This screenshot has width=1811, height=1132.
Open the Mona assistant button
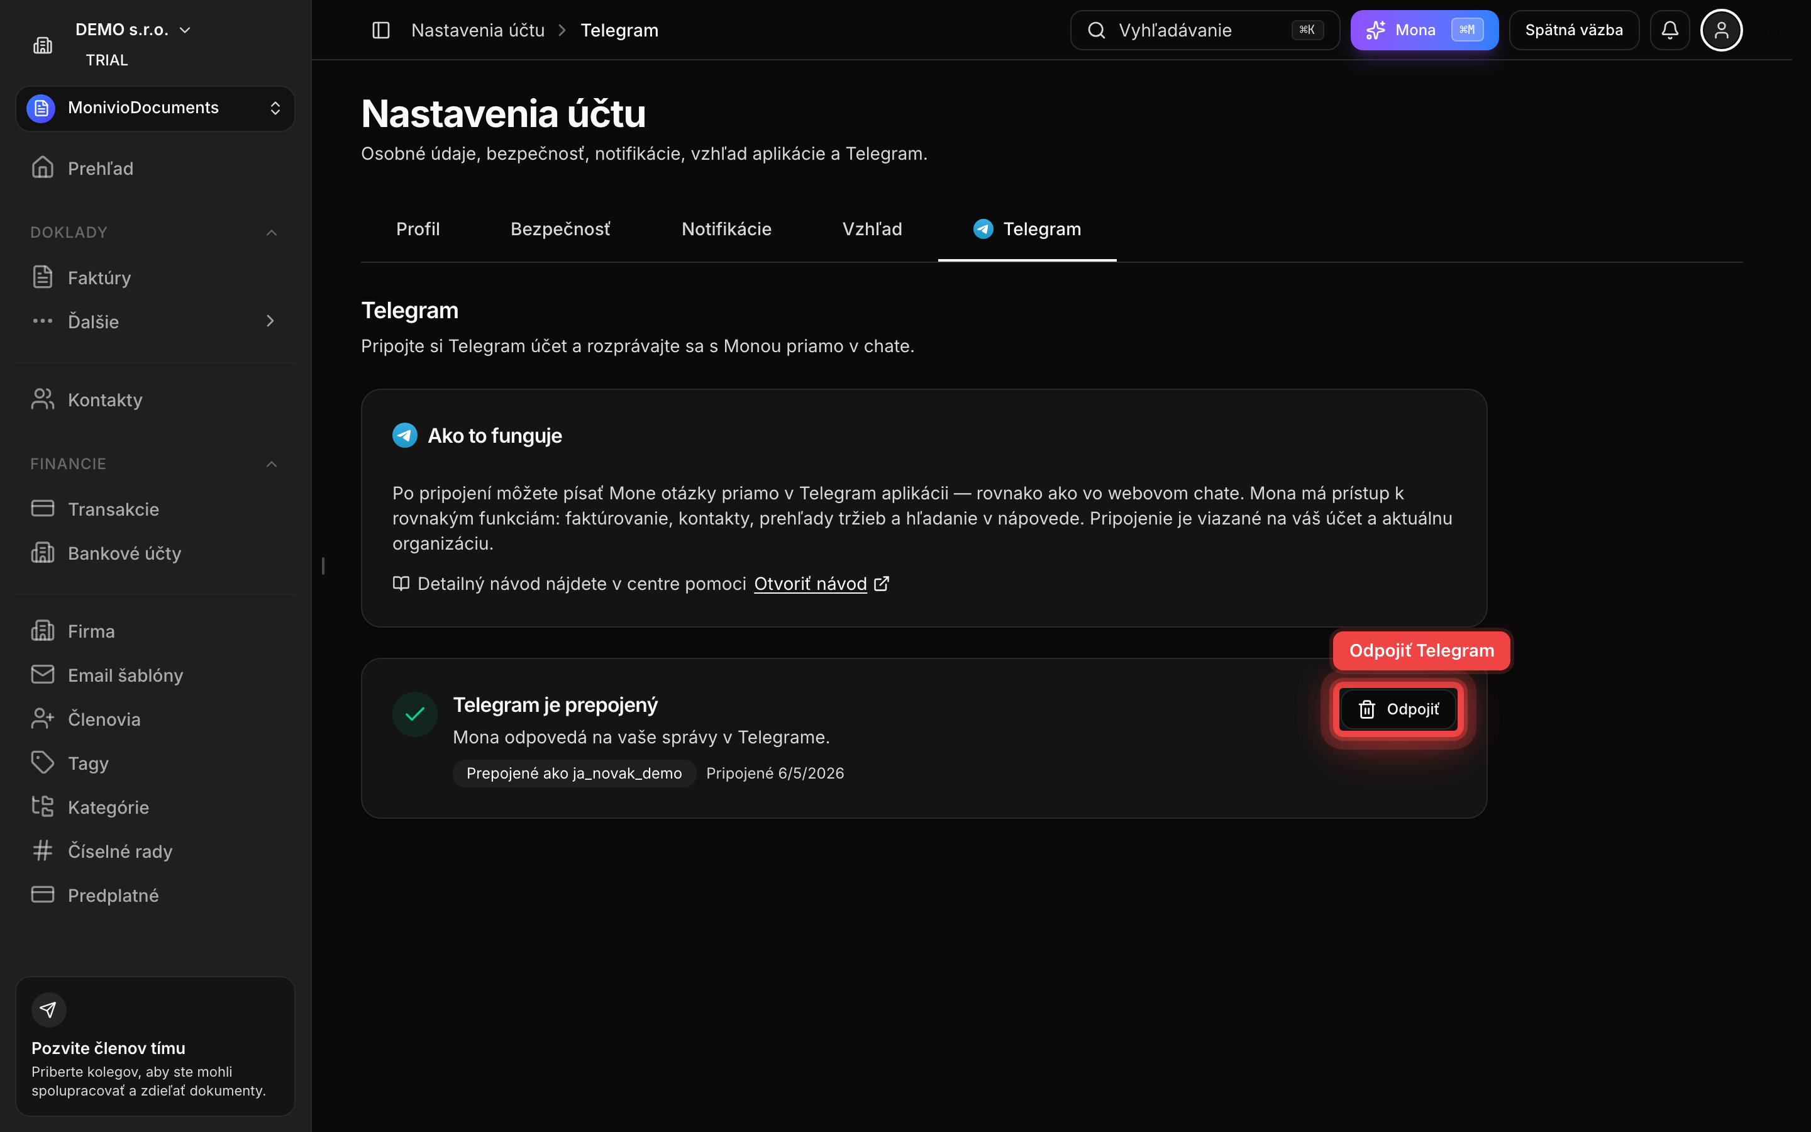(x=1424, y=30)
